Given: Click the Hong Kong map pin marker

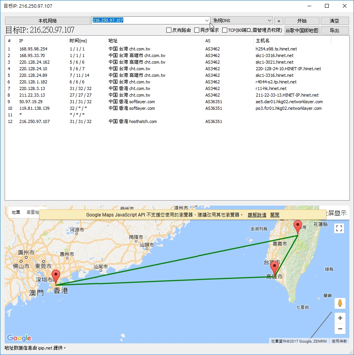Looking at the screenshot, I should (x=56, y=277).
